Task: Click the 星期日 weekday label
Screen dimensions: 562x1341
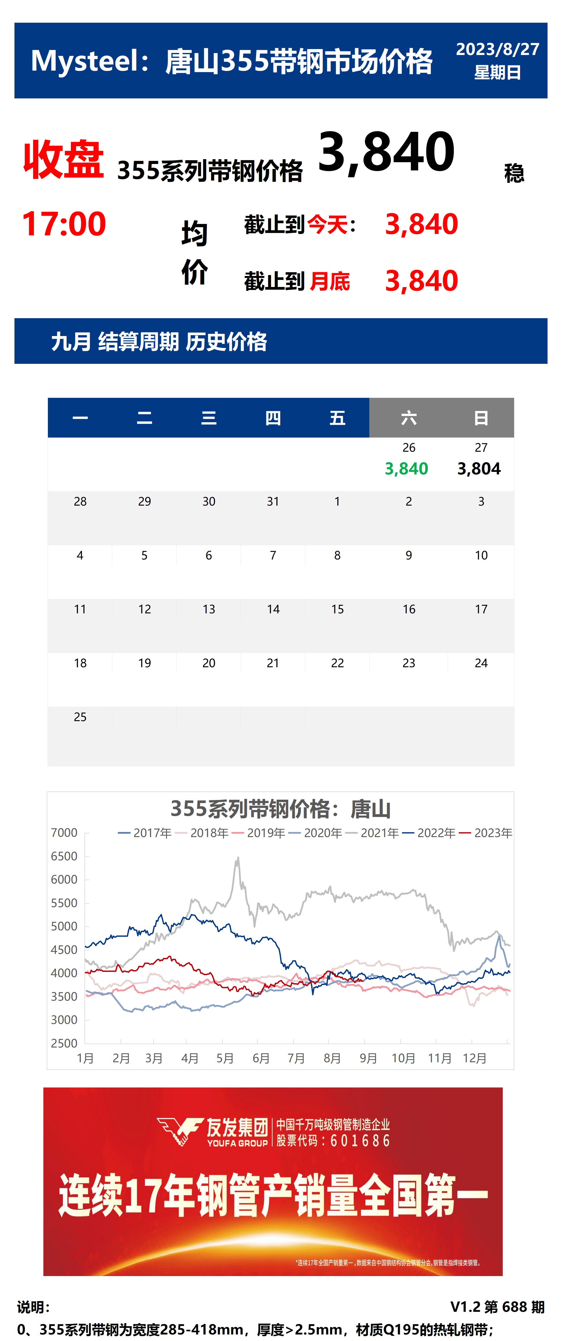Action: pyautogui.click(x=497, y=72)
